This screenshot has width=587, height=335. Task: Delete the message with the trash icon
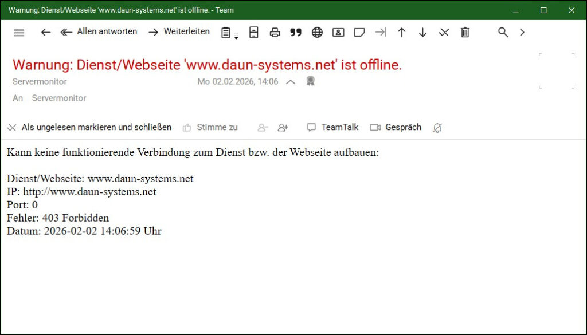tap(465, 32)
